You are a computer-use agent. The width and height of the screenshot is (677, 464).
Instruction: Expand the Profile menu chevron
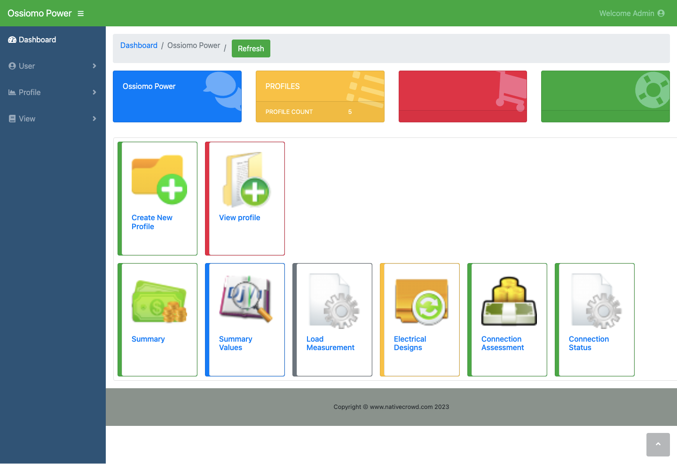tap(94, 92)
